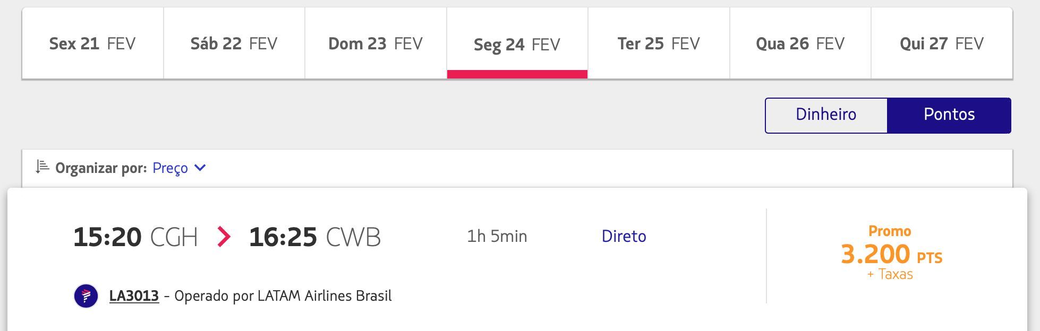Switch prices to Dinheiro
Image resolution: width=1040 pixels, height=331 pixels.
(x=826, y=115)
